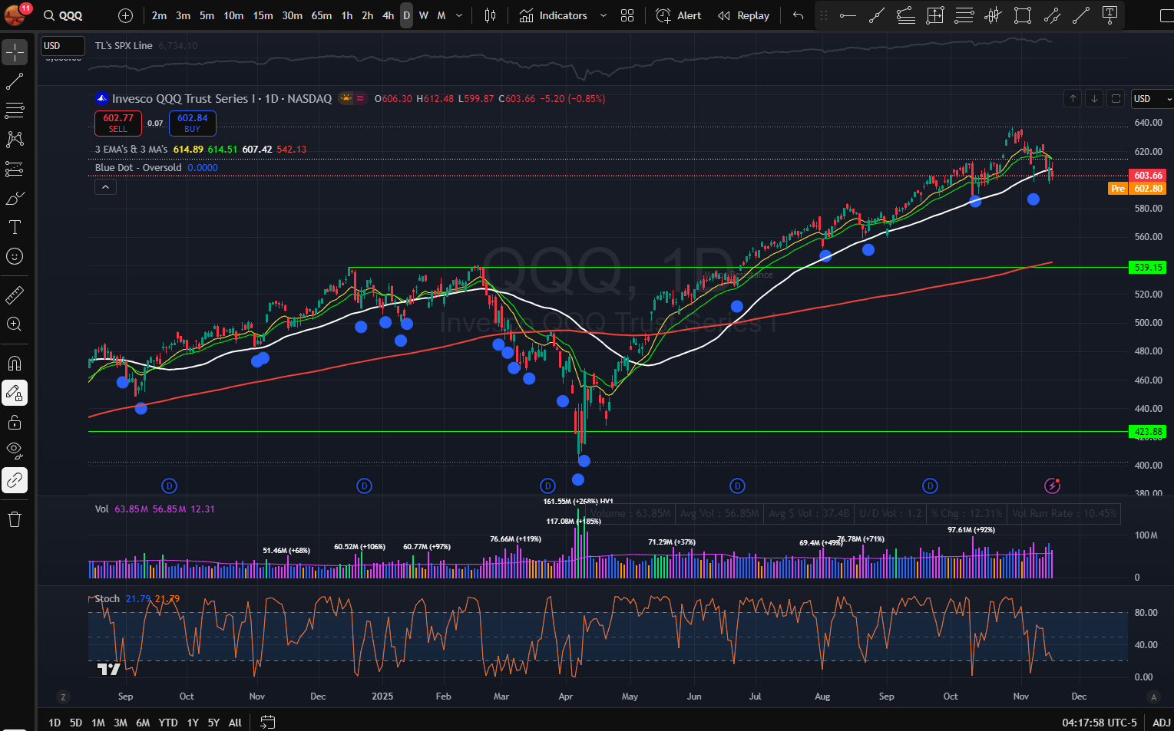Open the emoji and stickers tool
This screenshot has width=1174, height=731.
click(15, 256)
